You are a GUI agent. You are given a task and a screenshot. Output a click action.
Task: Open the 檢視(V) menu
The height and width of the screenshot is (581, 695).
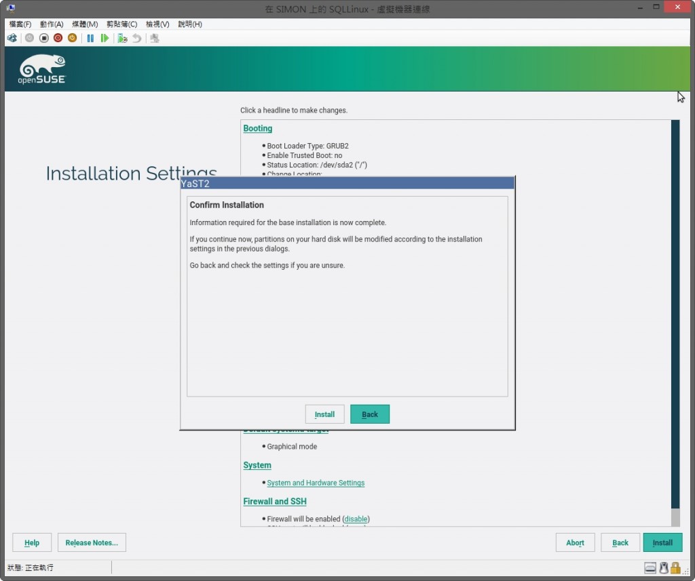click(157, 24)
